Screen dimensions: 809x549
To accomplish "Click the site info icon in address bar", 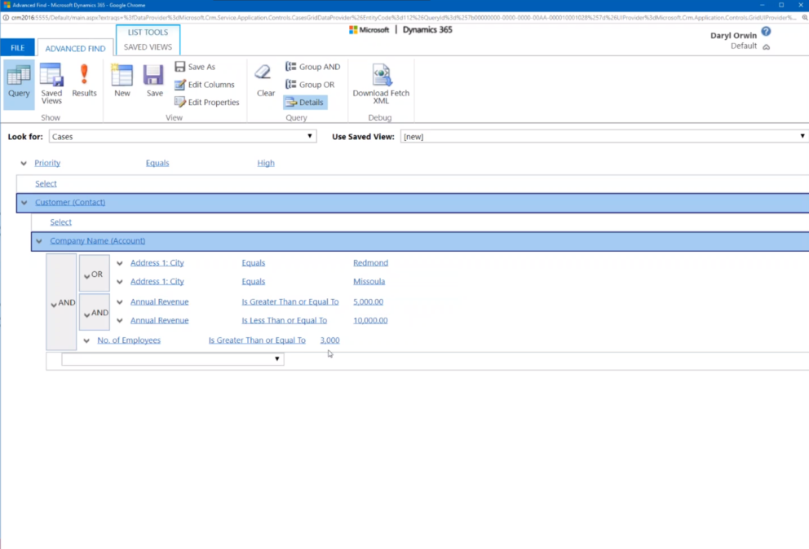I will 6,18.
